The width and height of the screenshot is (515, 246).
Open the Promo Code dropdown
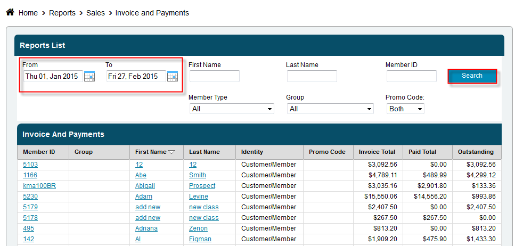point(405,109)
